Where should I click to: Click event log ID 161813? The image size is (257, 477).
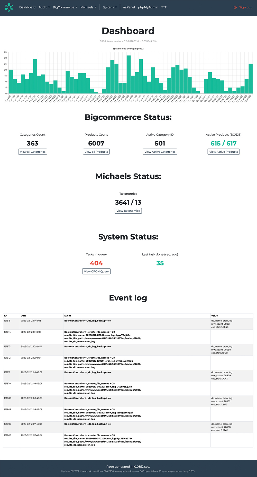click(x=7, y=346)
